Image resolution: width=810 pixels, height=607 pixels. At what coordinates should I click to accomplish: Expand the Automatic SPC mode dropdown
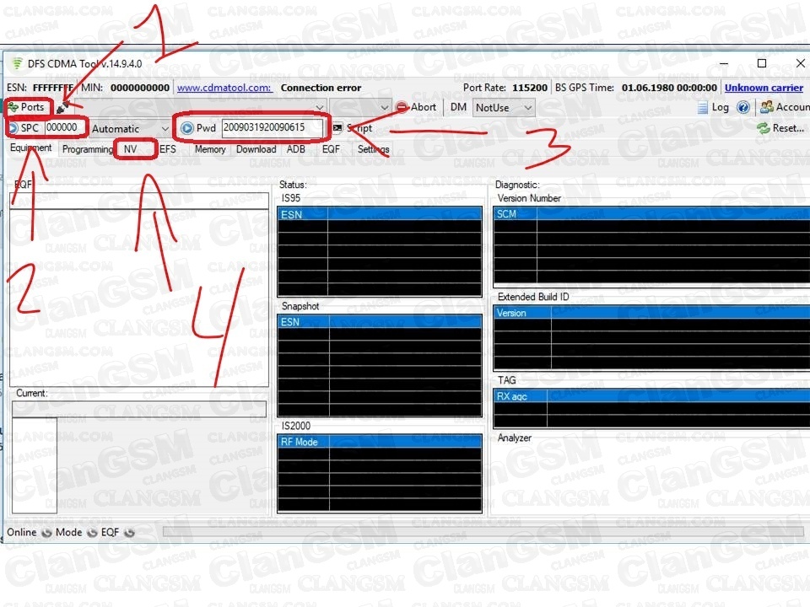tap(131, 128)
